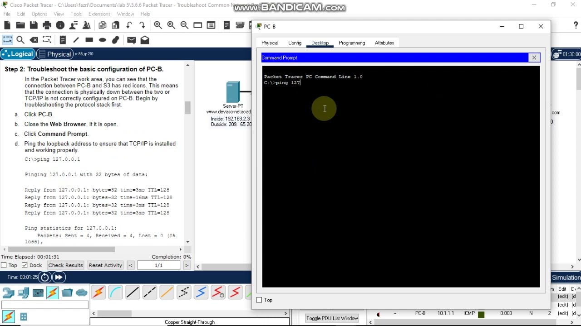Click the Reset Activity button
Image resolution: width=581 pixels, height=326 pixels.
click(x=105, y=265)
